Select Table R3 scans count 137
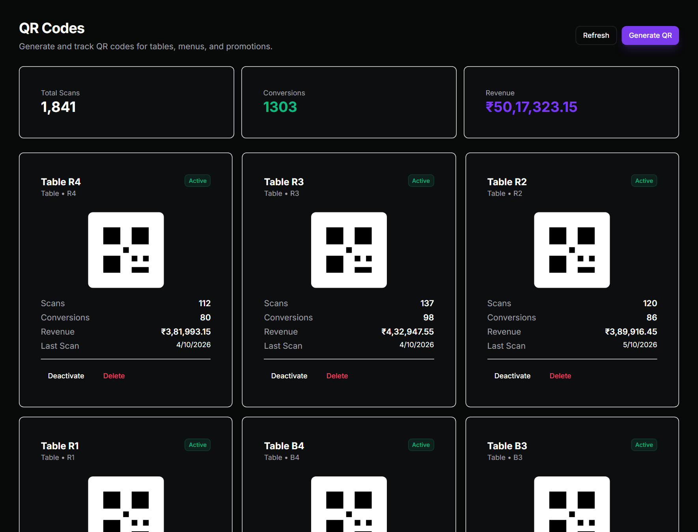698x532 pixels. coord(427,303)
